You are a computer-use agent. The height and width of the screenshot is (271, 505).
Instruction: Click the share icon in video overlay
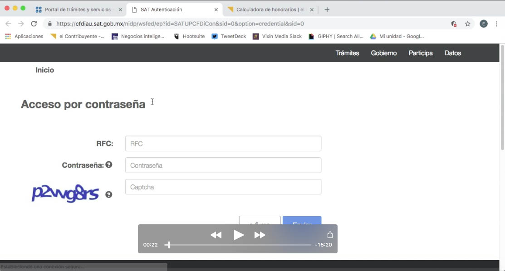(x=330, y=235)
